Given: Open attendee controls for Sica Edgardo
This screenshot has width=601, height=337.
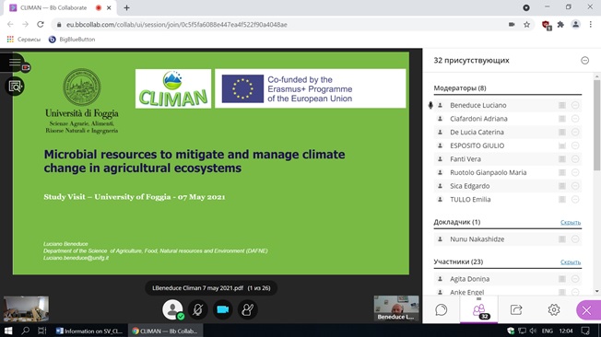Looking at the screenshot, I should click(x=575, y=186).
